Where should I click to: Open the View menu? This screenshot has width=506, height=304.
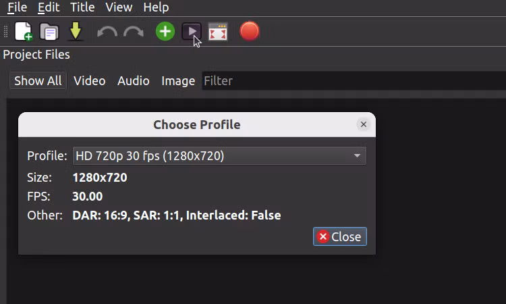coord(119,7)
